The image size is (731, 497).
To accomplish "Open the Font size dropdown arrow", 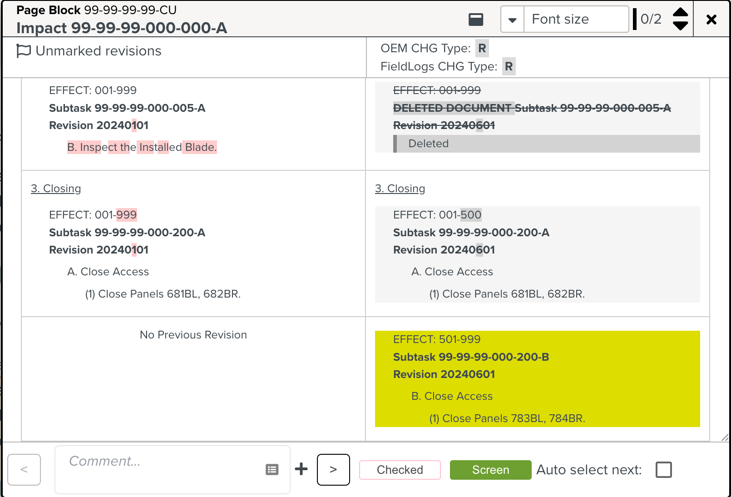I will (512, 20).
